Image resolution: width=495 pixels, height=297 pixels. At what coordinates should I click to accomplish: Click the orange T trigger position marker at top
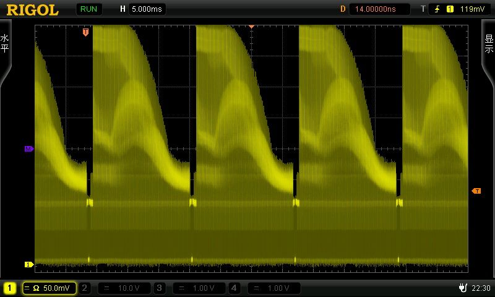[85, 32]
